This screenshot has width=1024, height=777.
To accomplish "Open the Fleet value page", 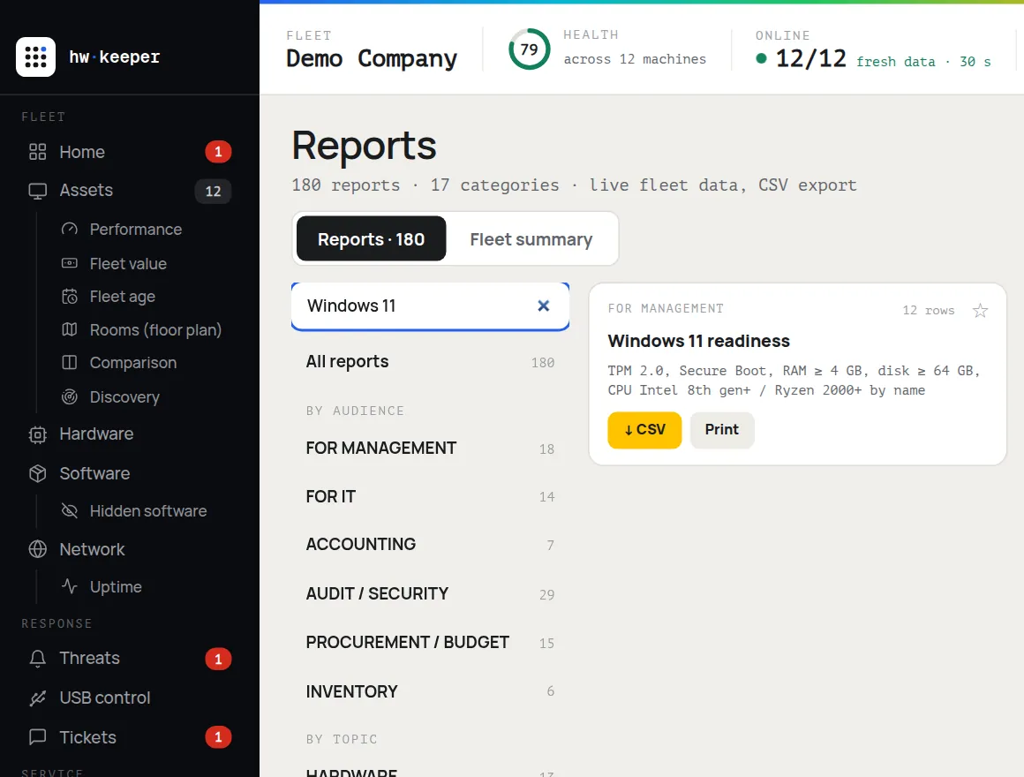I will (x=128, y=264).
